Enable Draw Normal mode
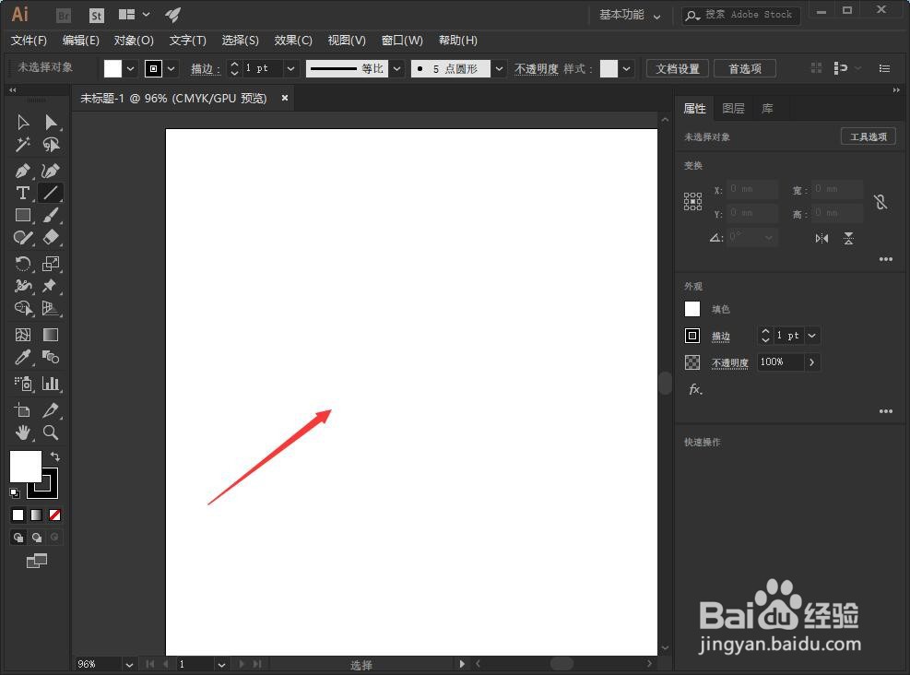Viewport: 910px width, 675px height. [18, 538]
